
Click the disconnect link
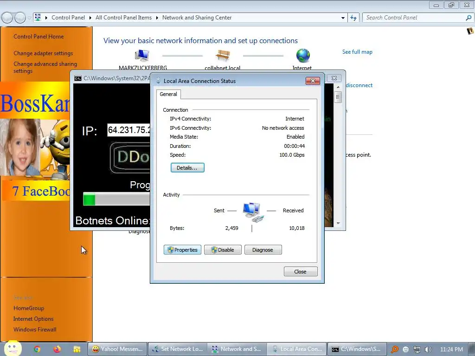[x=359, y=85]
